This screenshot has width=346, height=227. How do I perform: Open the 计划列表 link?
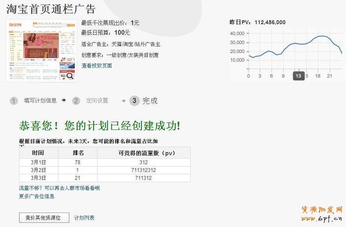85,218
